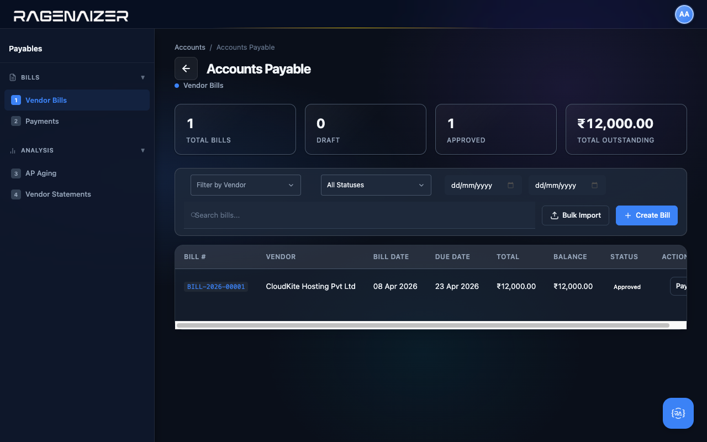Open bill BILL-2026-00001 link
This screenshot has width=707, height=442.
point(216,287)
